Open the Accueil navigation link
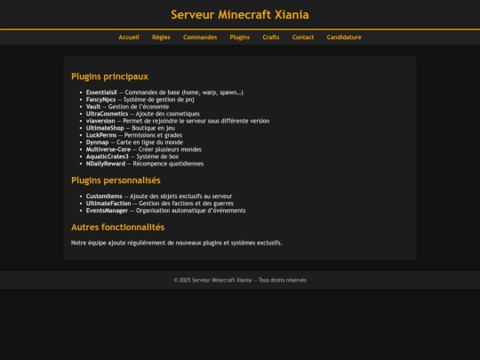 point(129,37)
